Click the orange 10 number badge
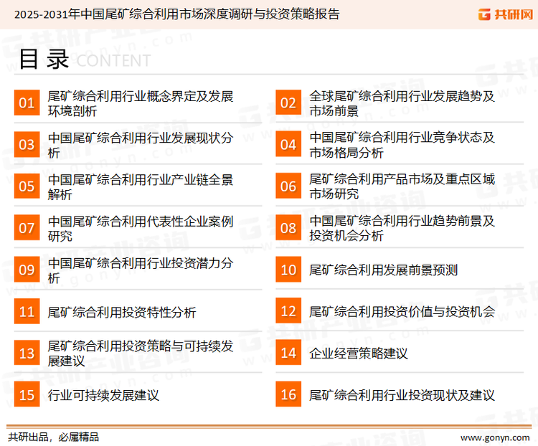 point(288,270)
